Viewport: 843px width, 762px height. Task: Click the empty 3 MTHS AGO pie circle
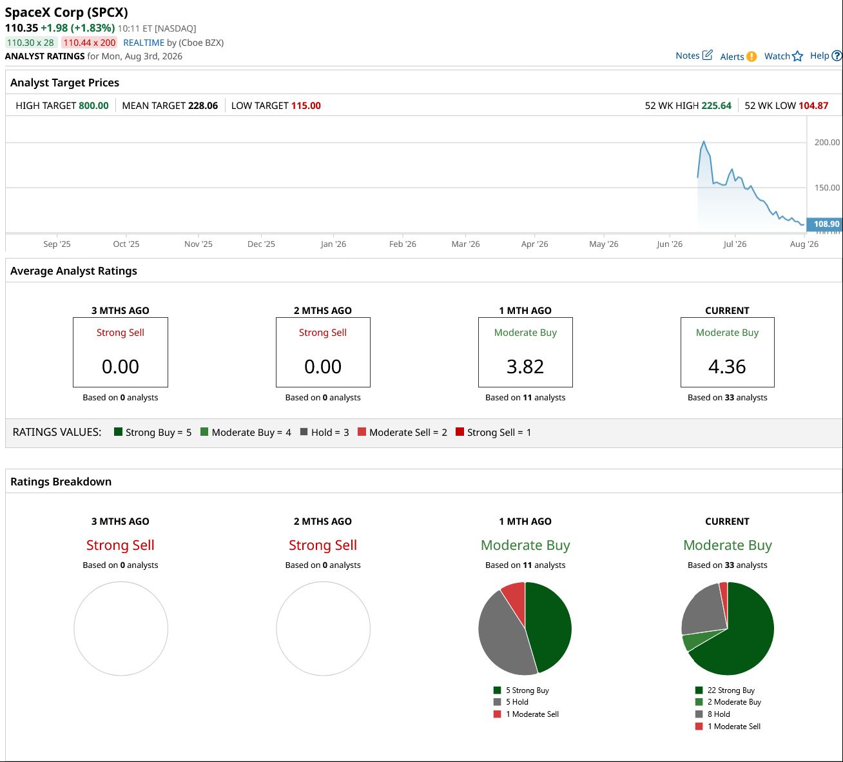121,629
